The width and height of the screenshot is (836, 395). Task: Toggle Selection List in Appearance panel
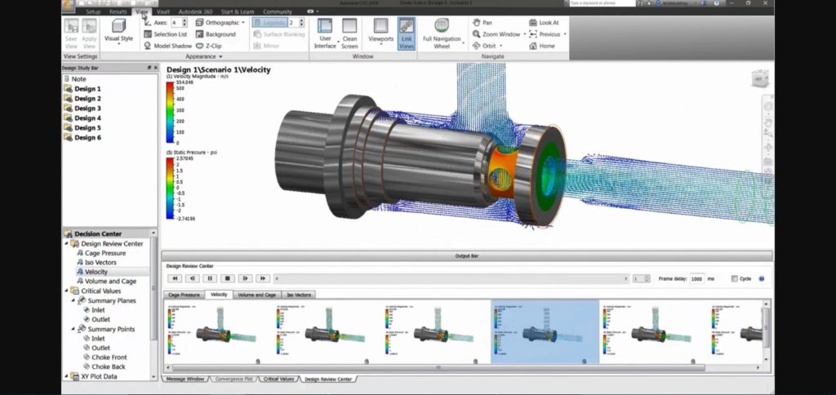point(165,34)
